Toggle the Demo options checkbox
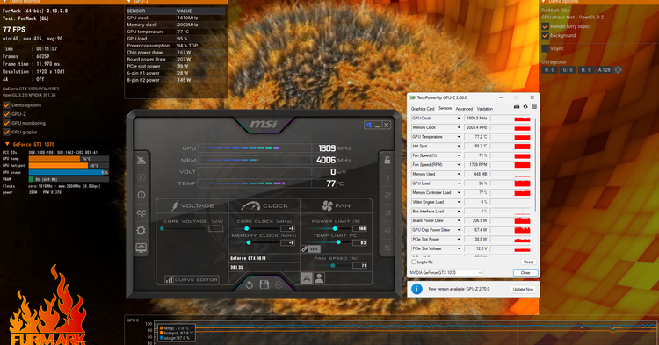 6,105
